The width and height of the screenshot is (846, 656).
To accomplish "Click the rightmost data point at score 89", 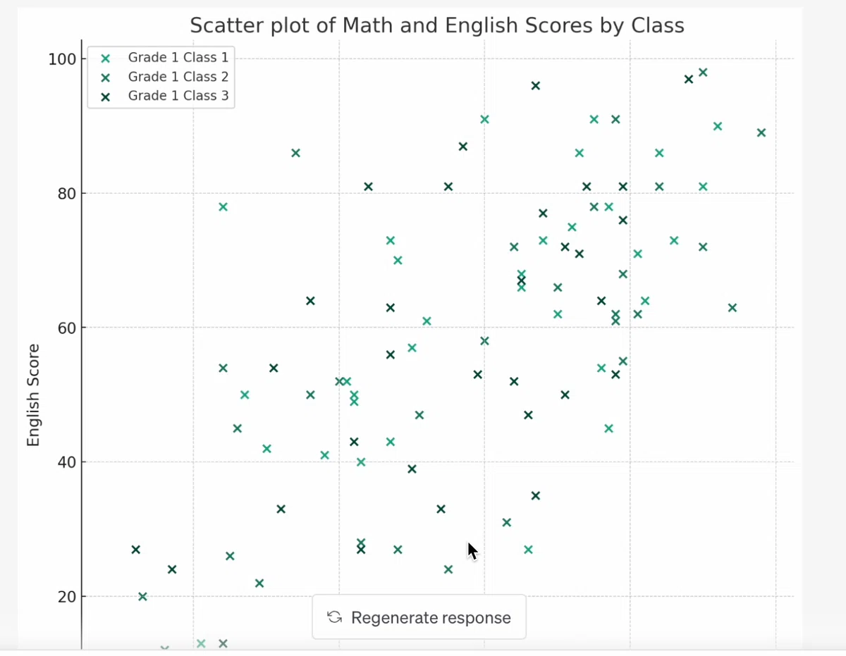I will [x=761, y=132].
